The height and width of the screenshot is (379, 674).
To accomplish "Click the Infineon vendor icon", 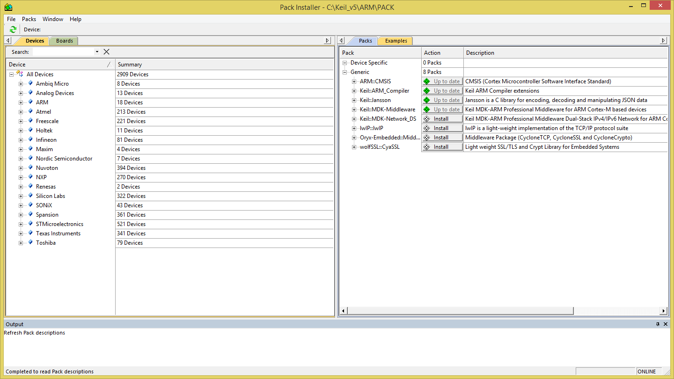I will pos(31,139).
